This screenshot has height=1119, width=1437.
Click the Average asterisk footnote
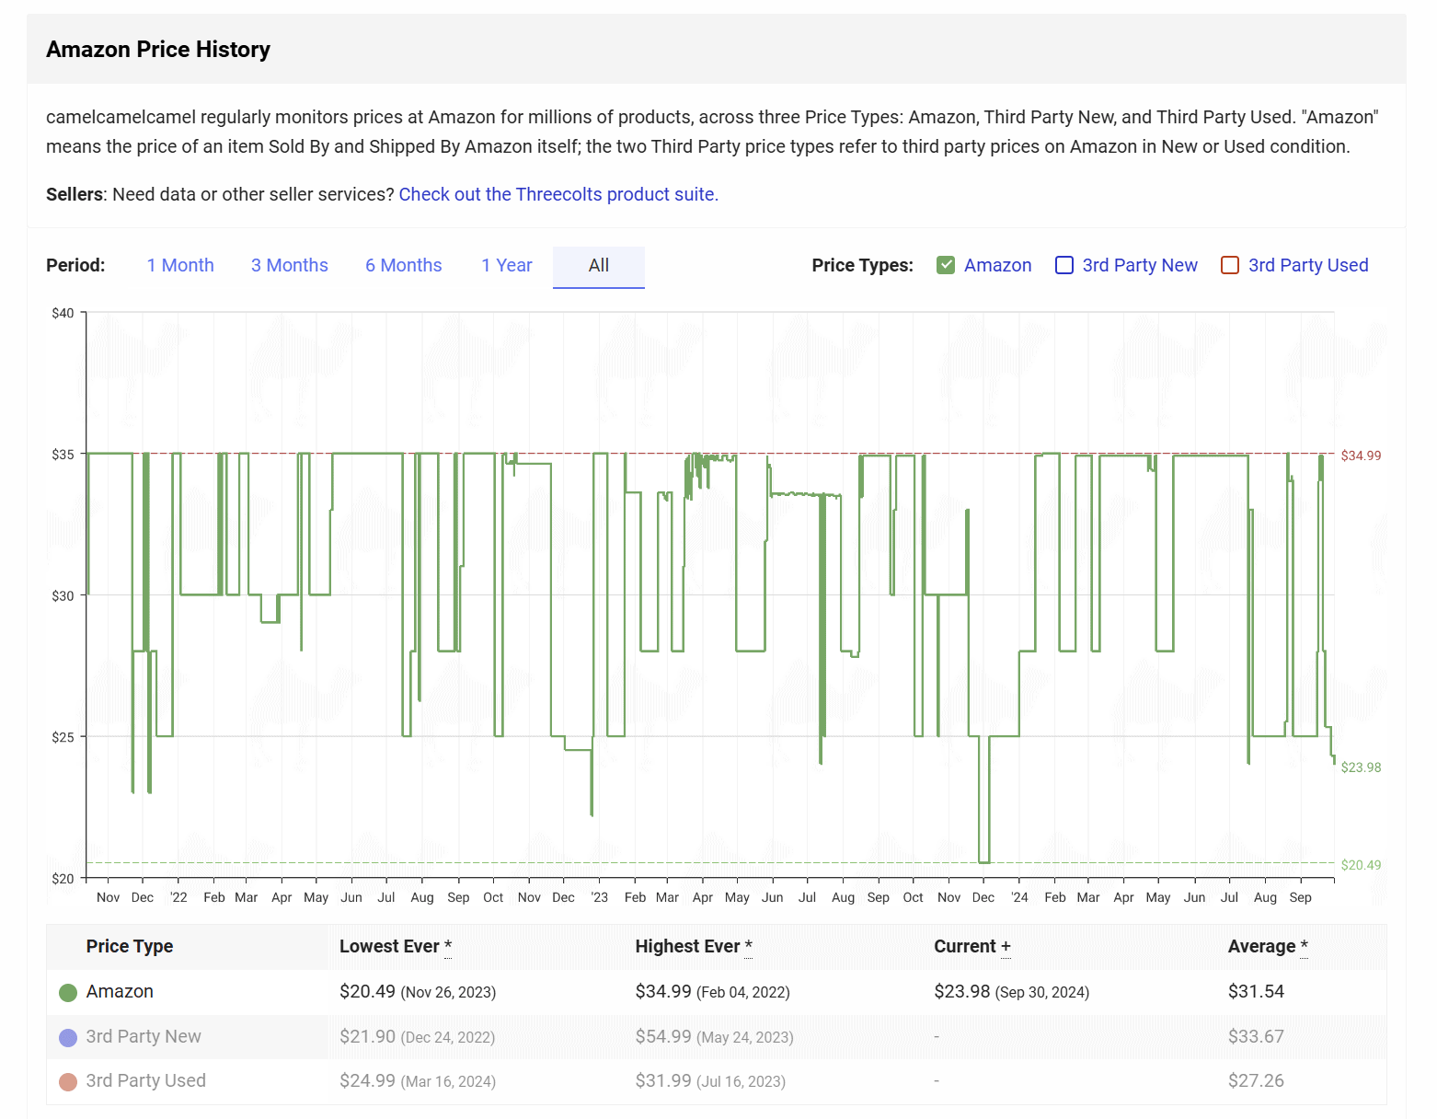pyautogui.click(x=1304, y=947)
